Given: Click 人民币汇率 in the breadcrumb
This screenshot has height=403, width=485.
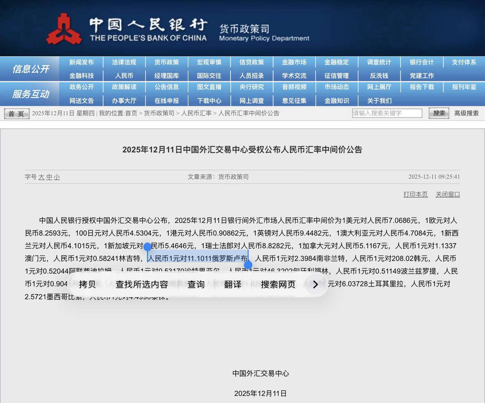Looking at the screenshot, I should pyautogui.click(x=196, y=113).
